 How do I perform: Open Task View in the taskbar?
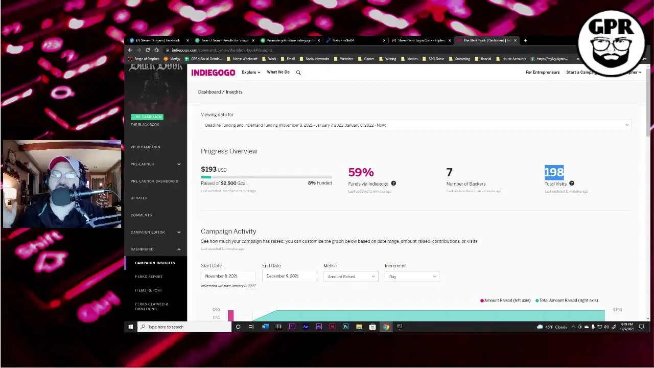click(x=251, y=327)
